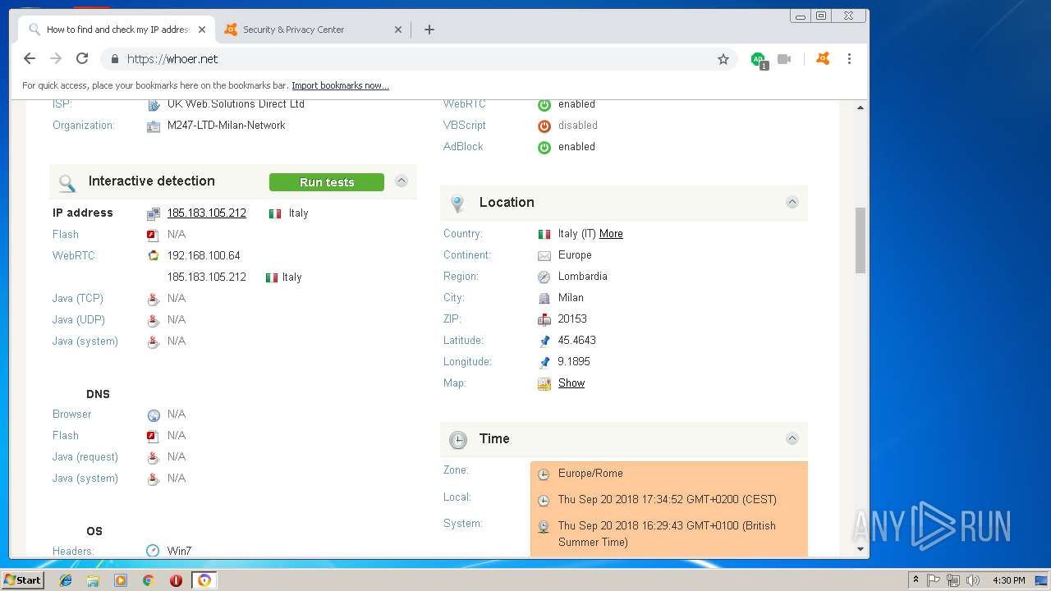Screen dimensions: 1051x591
Task: Click the Region compass icon
Action: coord(544,277)
